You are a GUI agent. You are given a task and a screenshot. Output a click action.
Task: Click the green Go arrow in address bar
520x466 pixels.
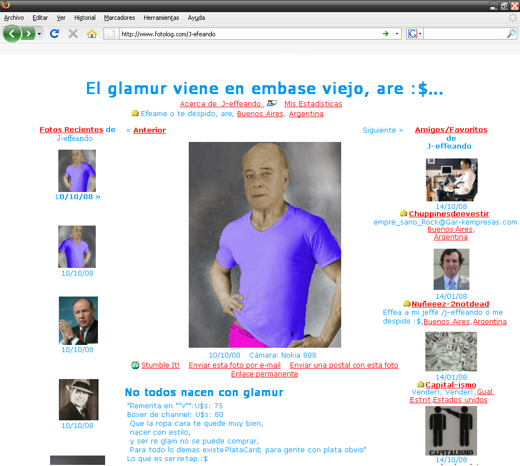386,34
